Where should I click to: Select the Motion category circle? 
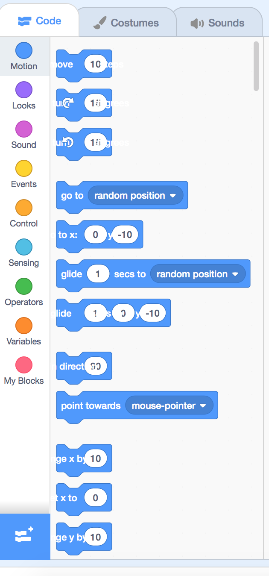click(24, 50)
